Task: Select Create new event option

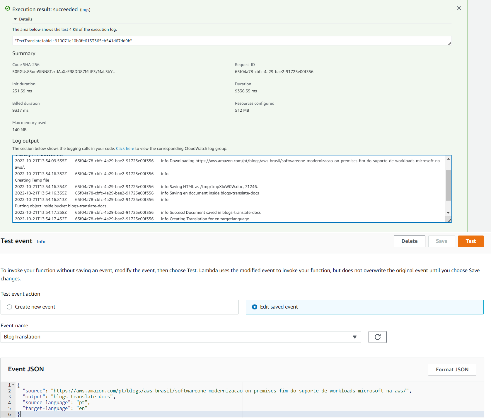Action: point(119,307)
